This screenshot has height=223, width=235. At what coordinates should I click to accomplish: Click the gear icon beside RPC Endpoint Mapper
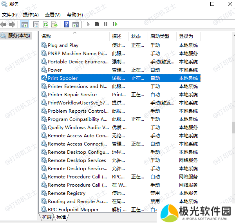[44, 209]
